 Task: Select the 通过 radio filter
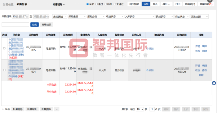coord(97,4)
